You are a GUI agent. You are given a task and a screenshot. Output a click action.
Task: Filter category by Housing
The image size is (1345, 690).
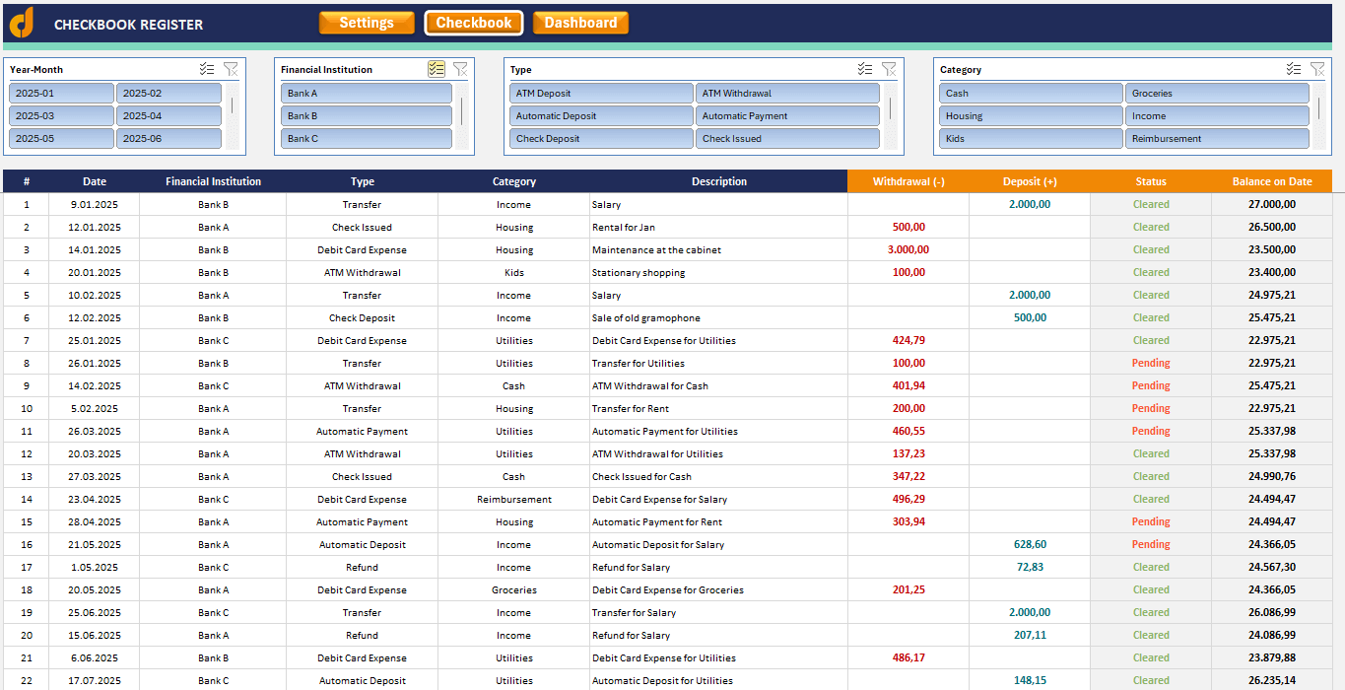1031,116
